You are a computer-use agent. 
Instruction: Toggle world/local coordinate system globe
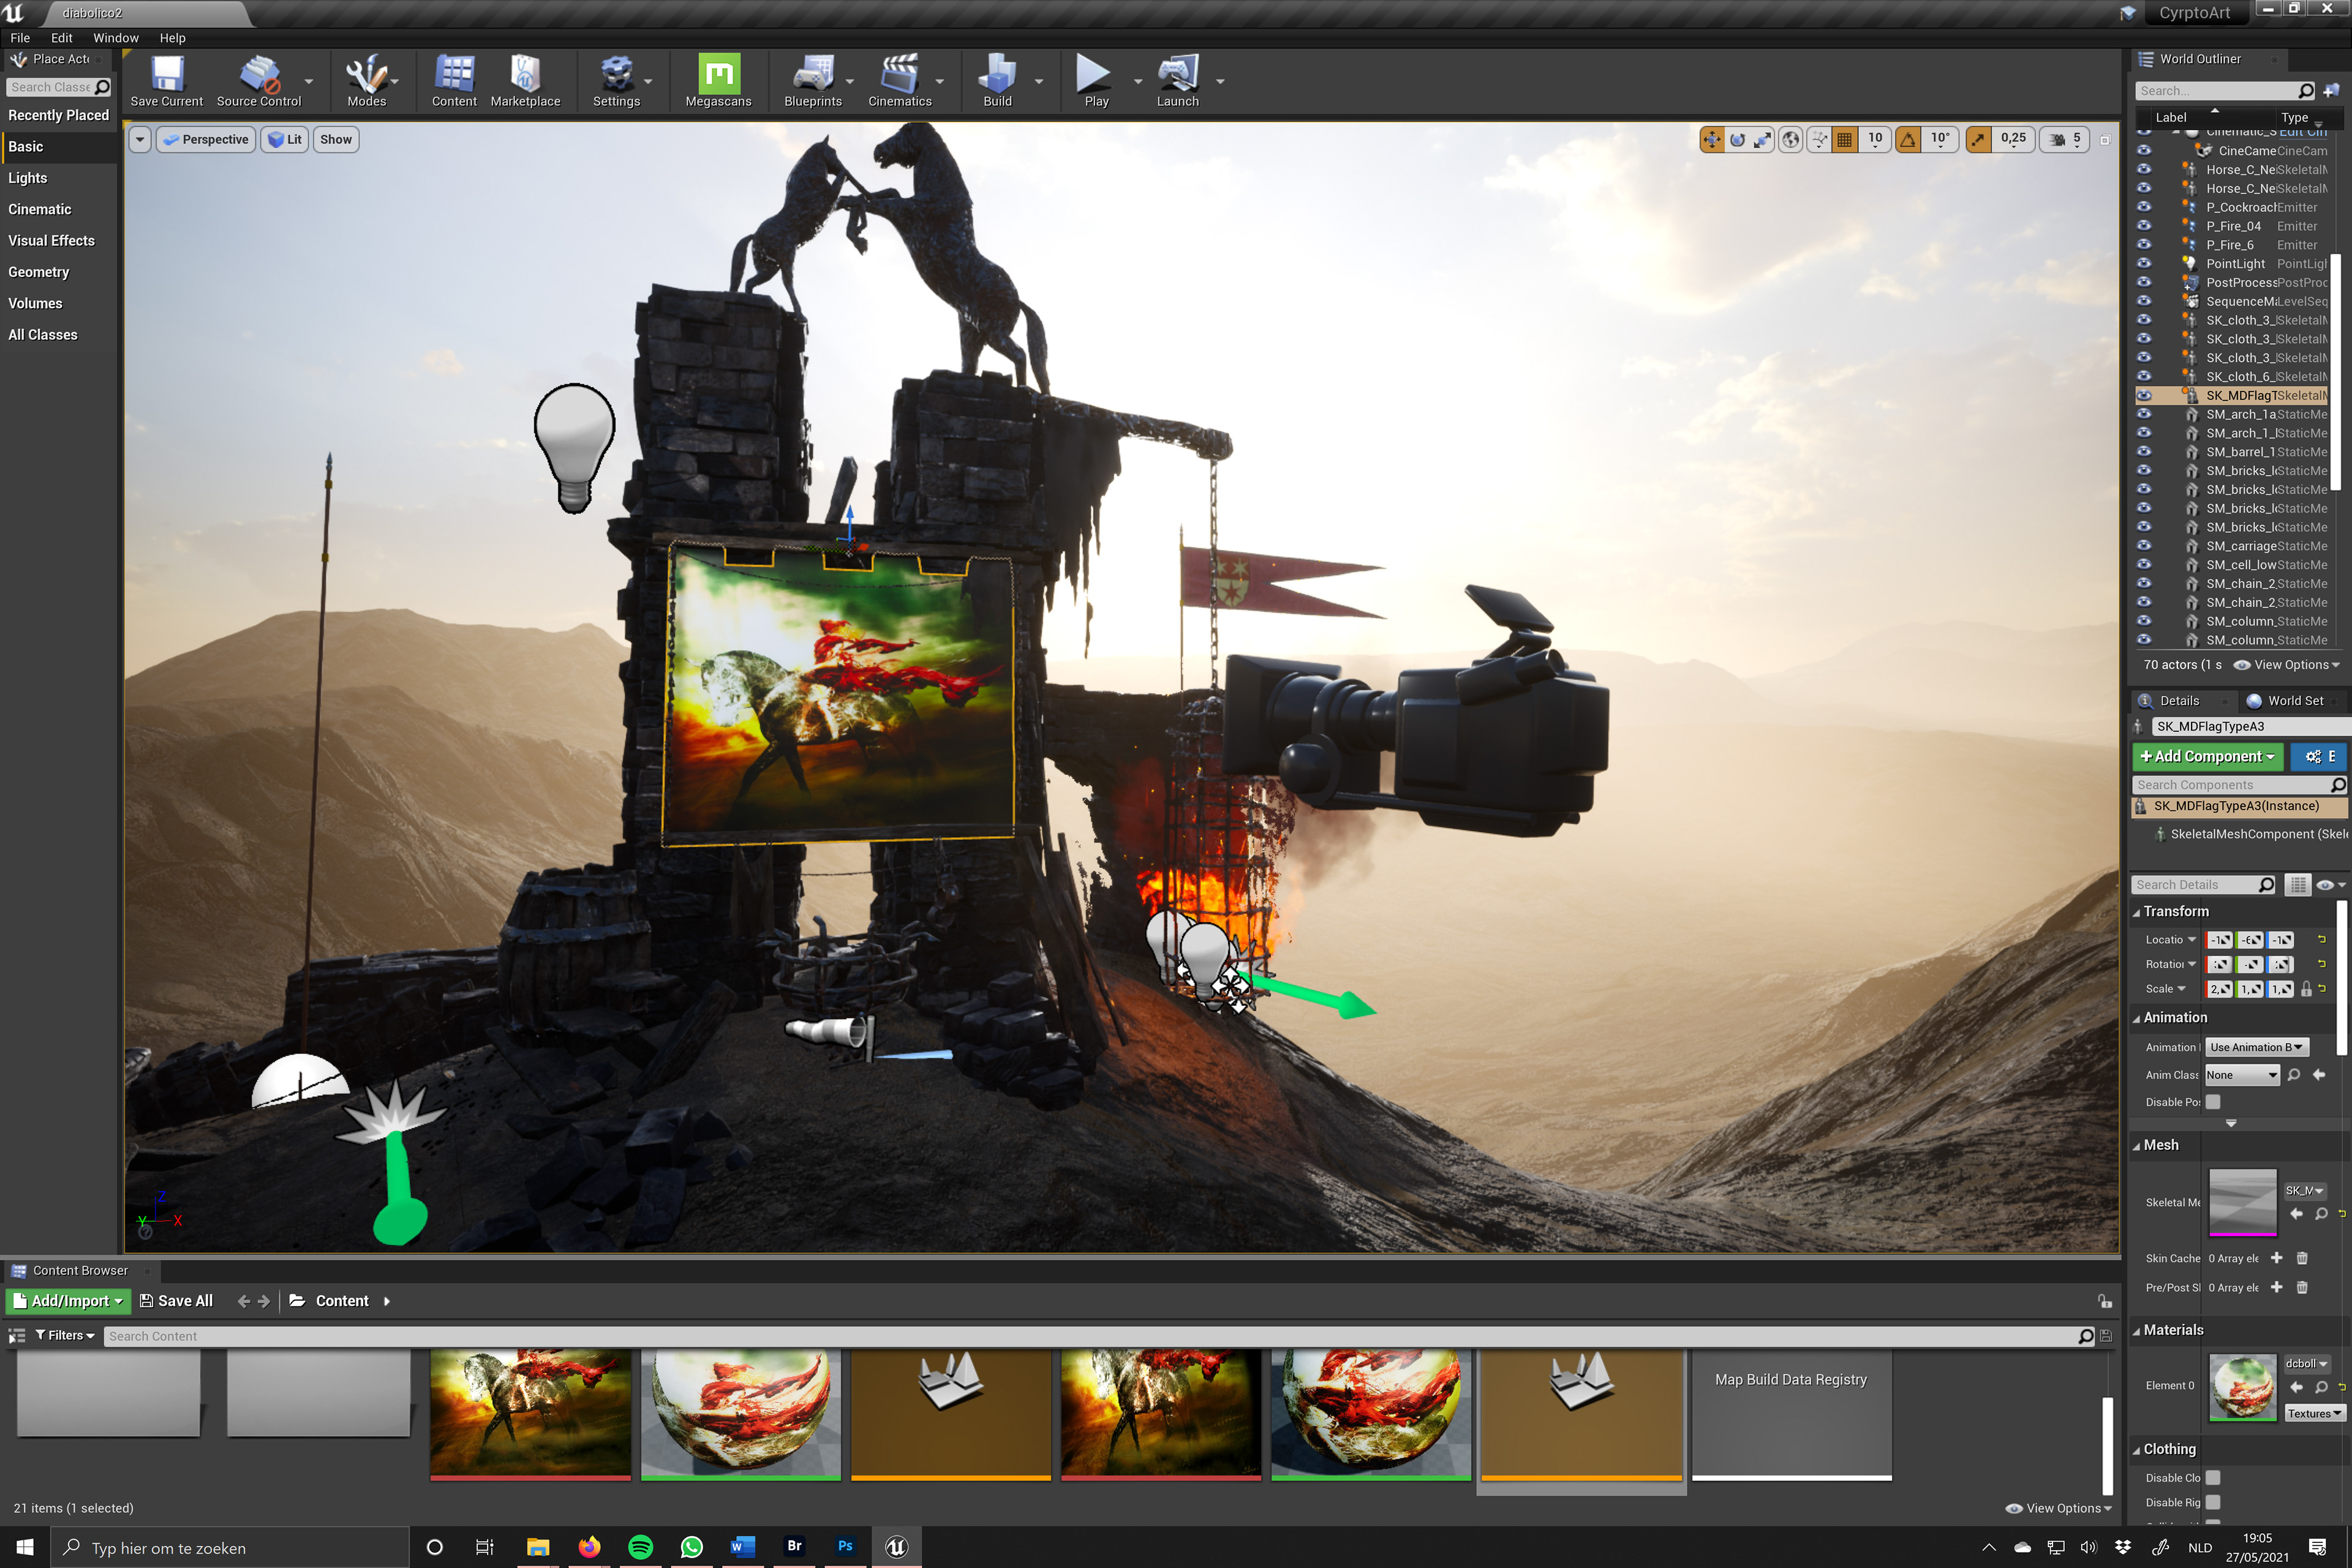[x=1790, y=140]
